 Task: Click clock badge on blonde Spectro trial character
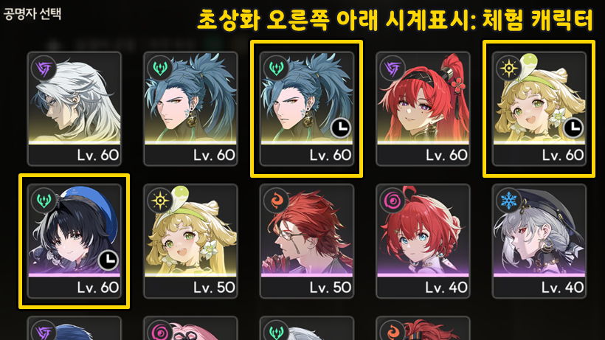point(573,128)
